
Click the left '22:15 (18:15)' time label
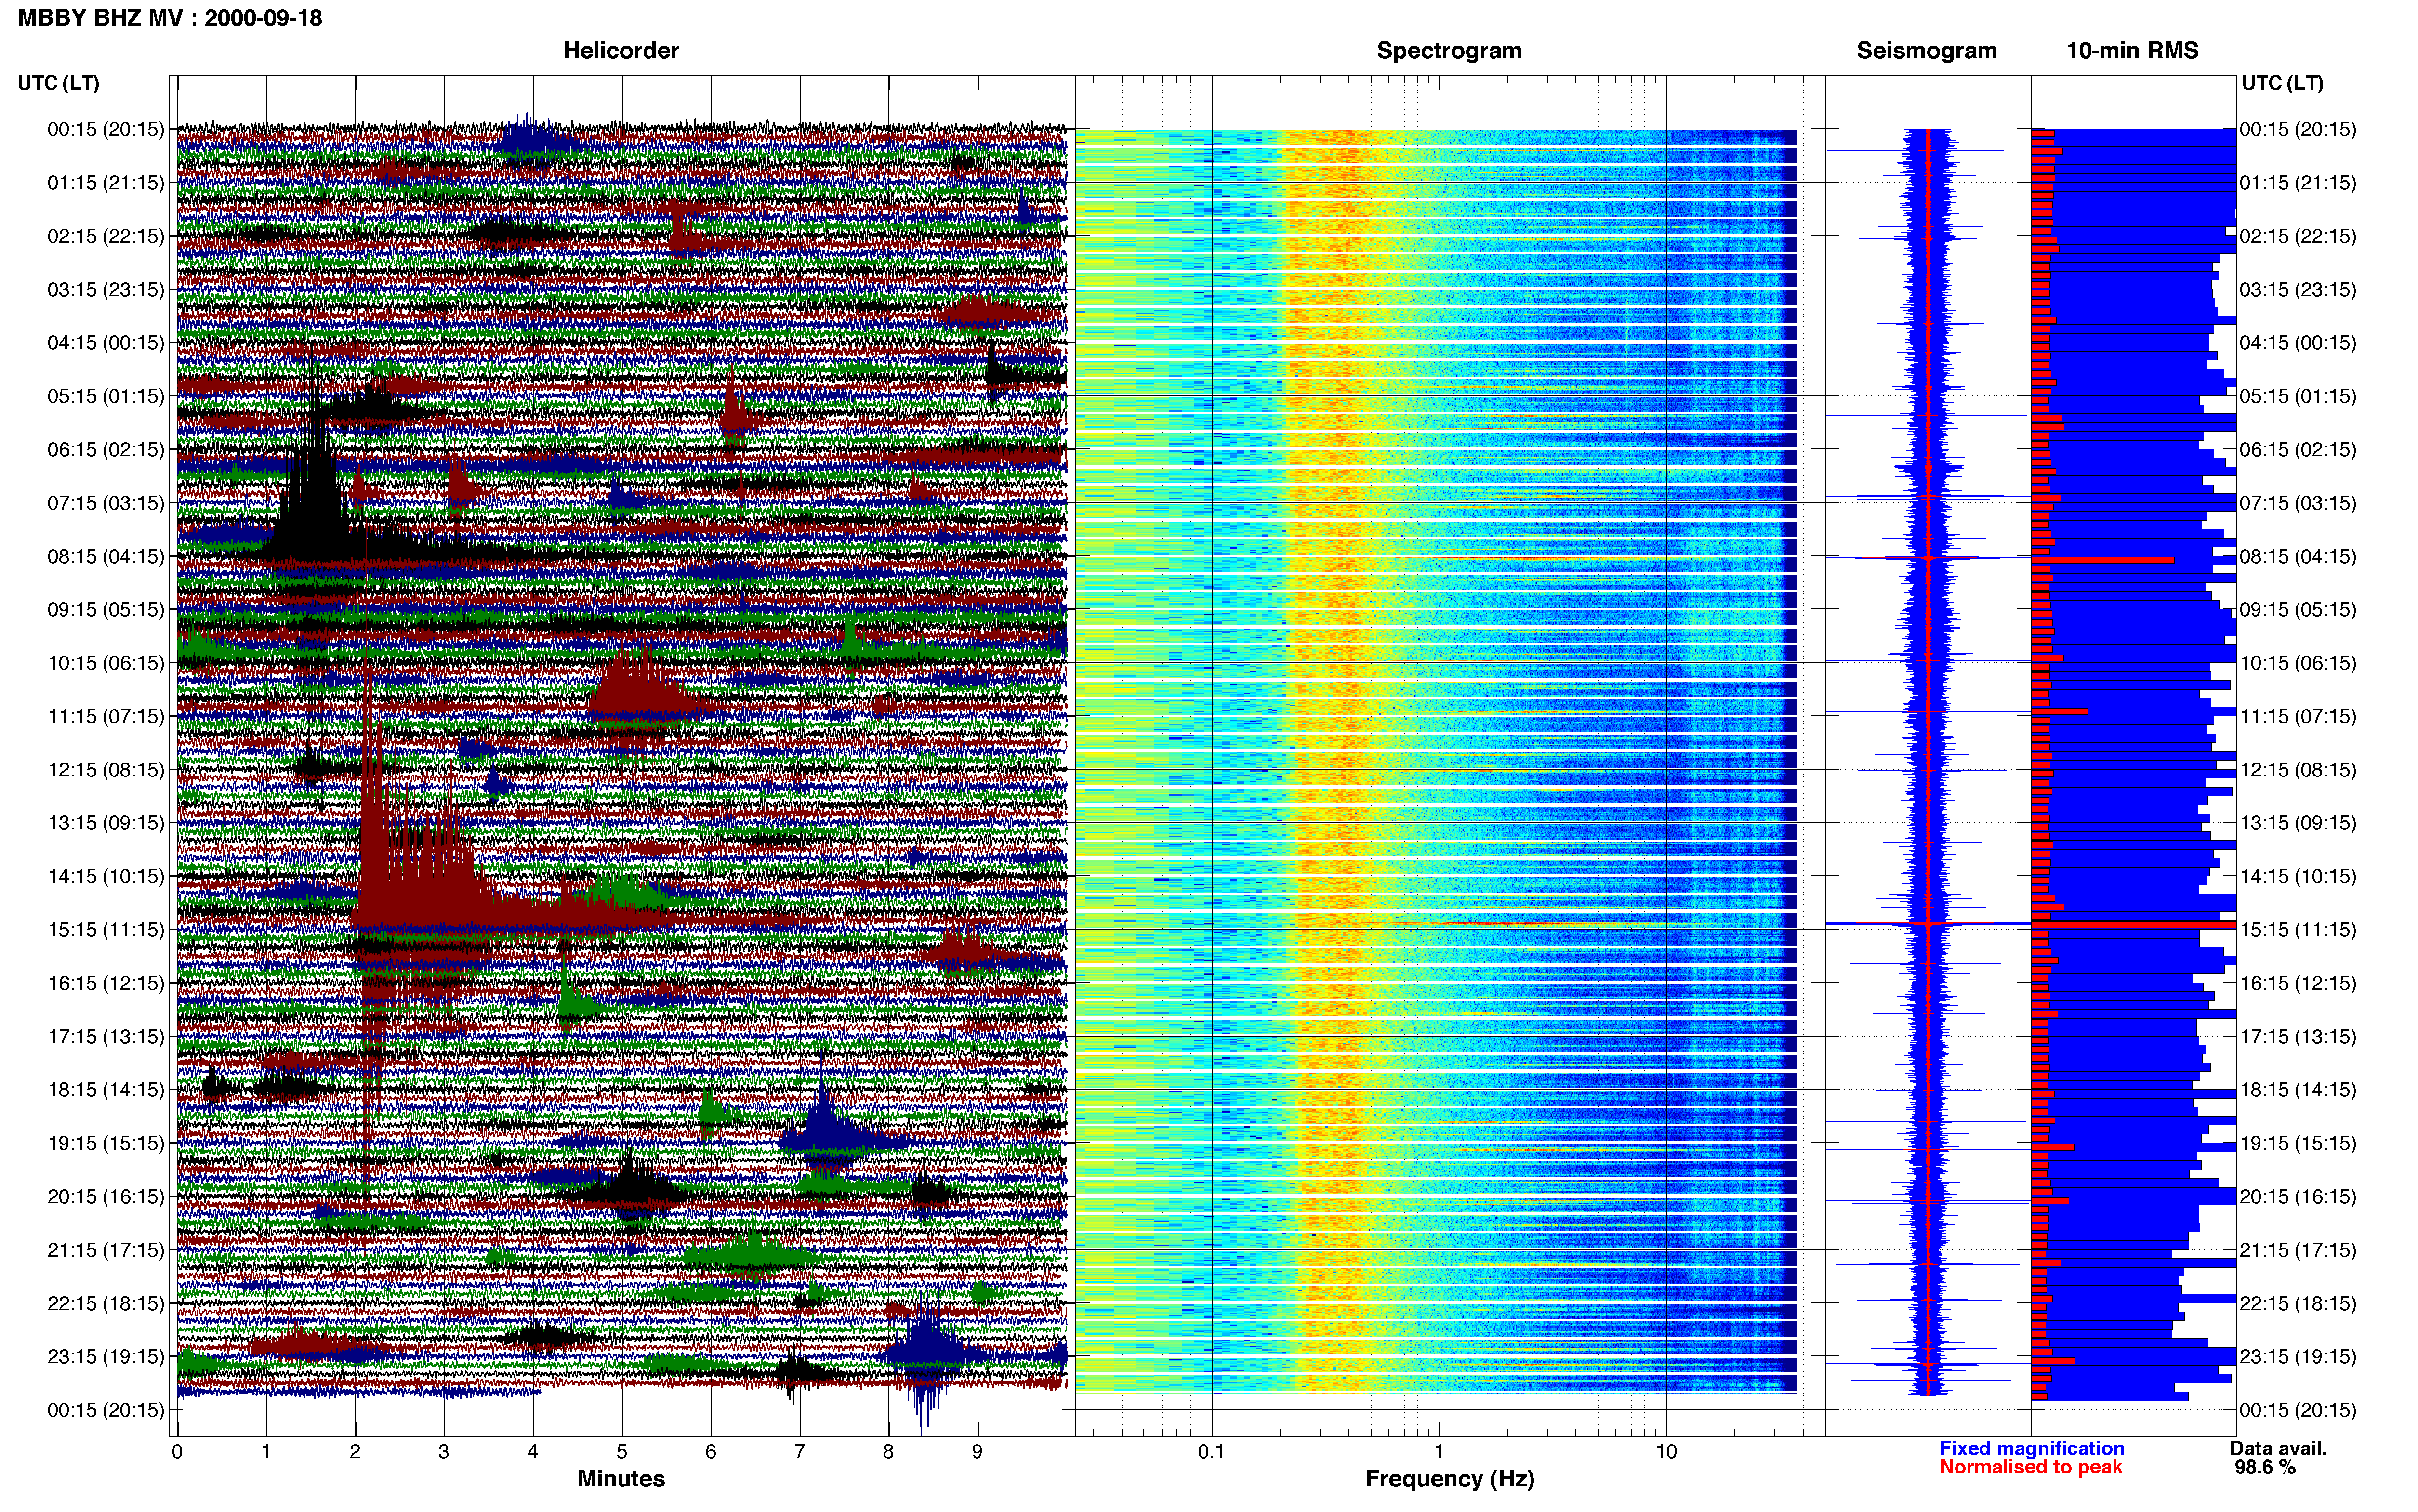106,1303
